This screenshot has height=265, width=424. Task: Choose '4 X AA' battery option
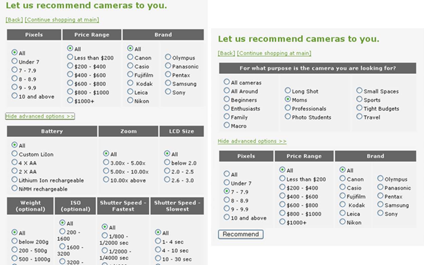(x=14, y=162)
